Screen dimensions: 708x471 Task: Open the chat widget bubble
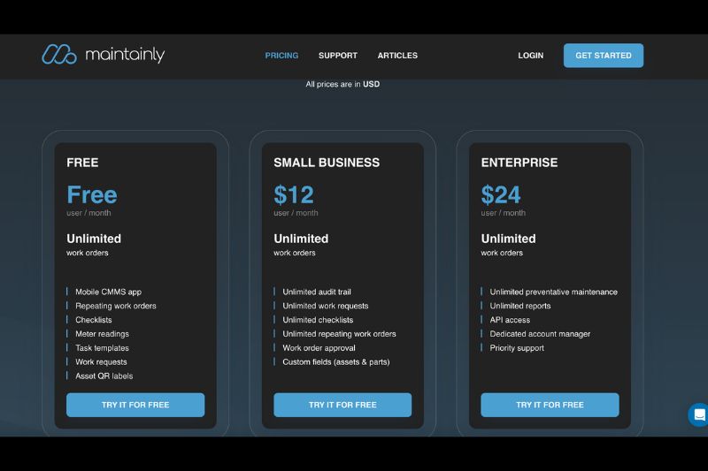point(698,414)
